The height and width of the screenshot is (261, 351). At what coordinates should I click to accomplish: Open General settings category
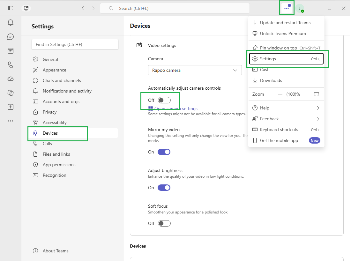click(x=75, y=59)
